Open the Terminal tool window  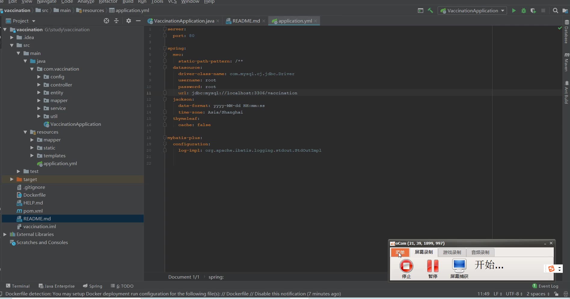coord(18,286)
